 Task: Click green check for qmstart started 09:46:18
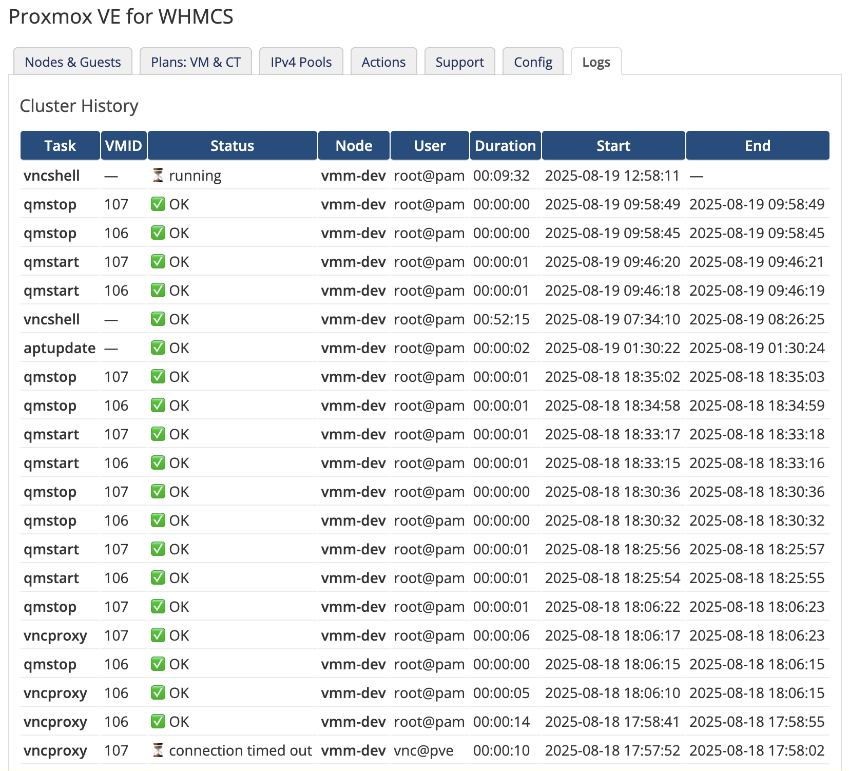click(x=158, y=291)
